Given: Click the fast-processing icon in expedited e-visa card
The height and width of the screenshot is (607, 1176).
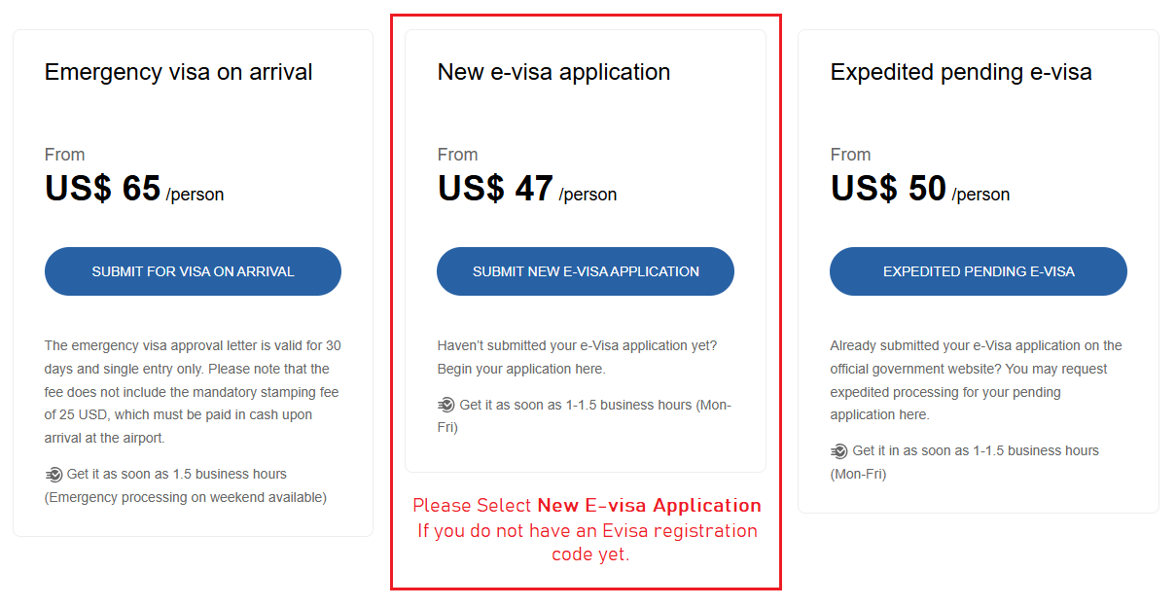Looking at the screenshot, I should click(x=839, y=451).
